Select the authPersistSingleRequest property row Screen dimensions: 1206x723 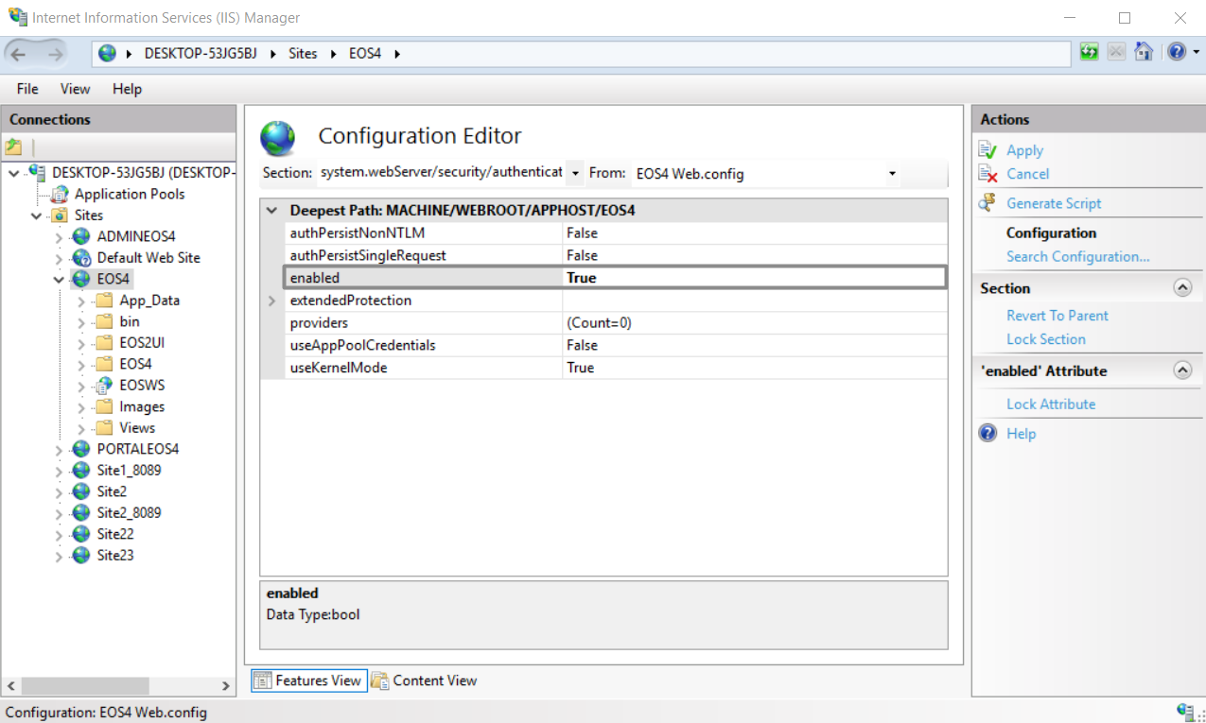point(616,255)
